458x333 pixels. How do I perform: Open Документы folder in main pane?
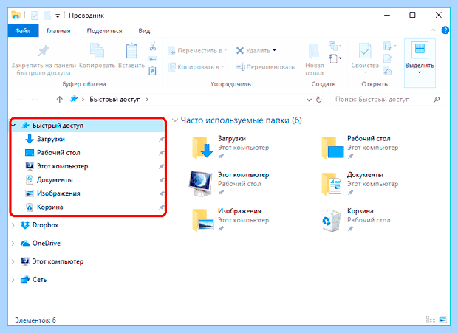pyautogui.click(x=332, y=184)
